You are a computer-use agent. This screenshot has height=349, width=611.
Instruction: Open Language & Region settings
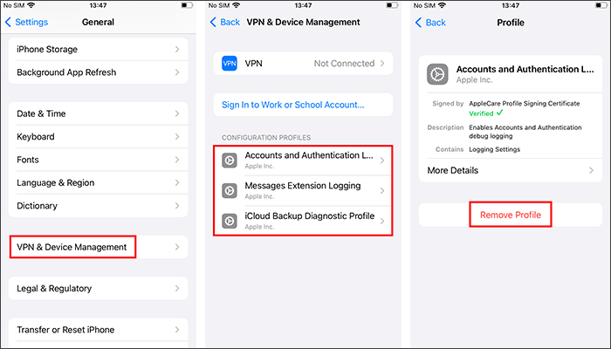click(x=98, y=182)
